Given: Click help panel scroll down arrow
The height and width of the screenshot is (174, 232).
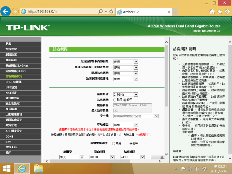Looking at the screenshot, I should pos(230,158).
